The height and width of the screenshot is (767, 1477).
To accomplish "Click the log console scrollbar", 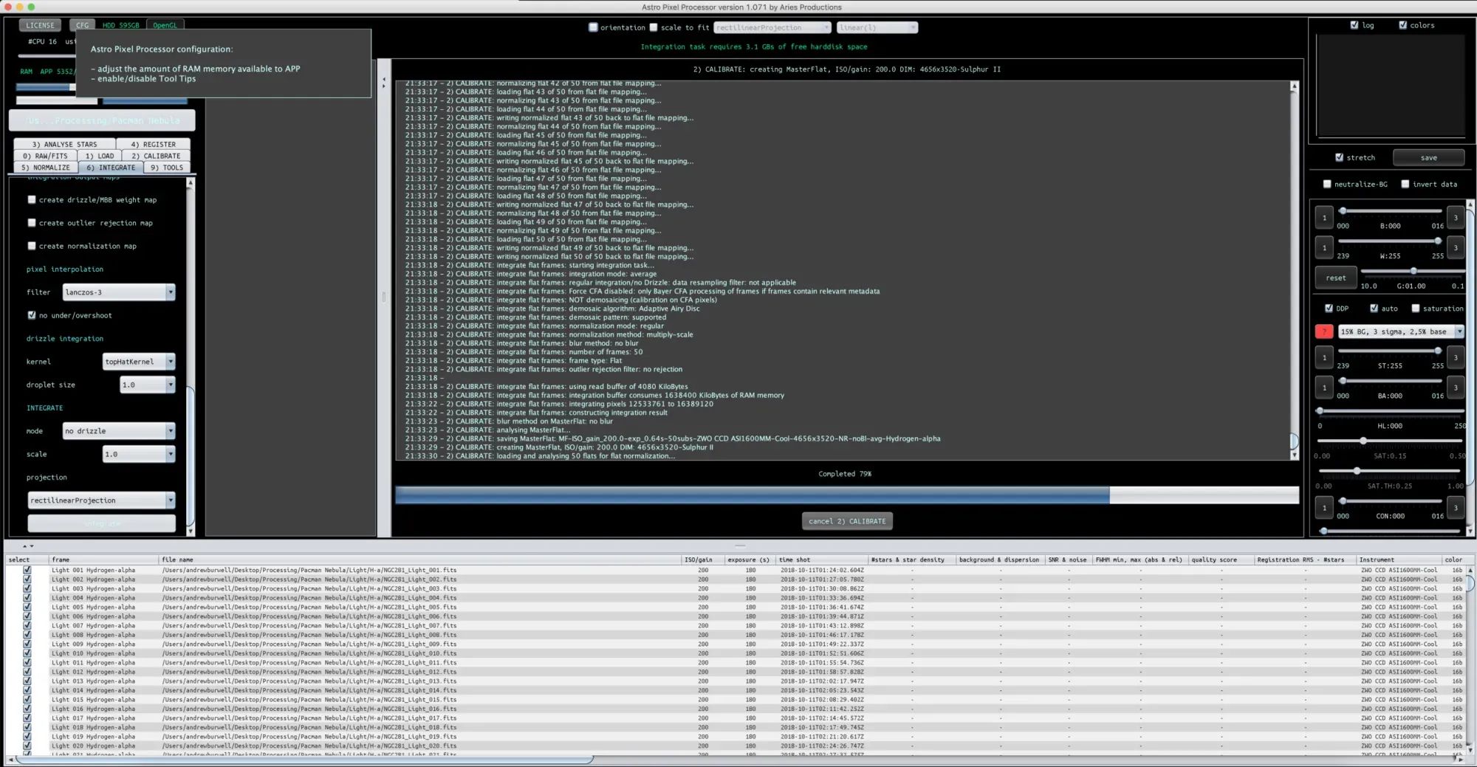I will coord(1294,441).
